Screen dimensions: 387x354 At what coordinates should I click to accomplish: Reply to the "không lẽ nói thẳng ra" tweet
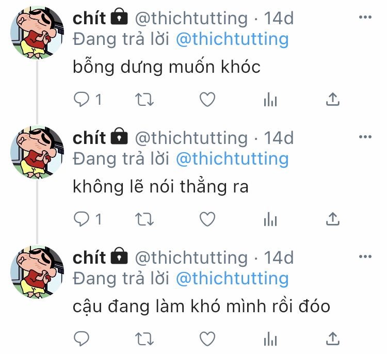pos(82,219)
